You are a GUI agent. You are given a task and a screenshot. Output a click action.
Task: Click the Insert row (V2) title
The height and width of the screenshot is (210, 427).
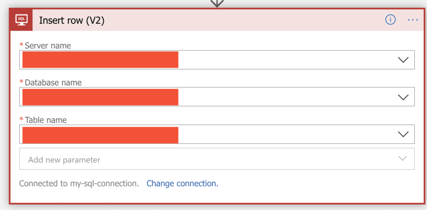[x=72, y=20]
